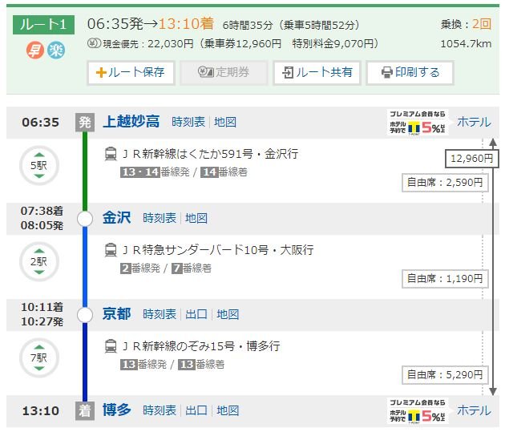Click train icon beside はくたか591号
The image size is (505, 432).
111,154
